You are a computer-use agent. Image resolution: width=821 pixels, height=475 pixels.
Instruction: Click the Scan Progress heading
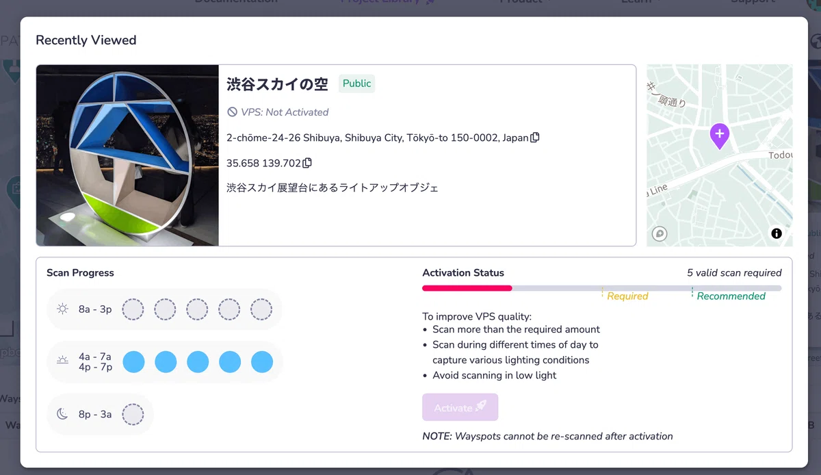[80, 272]
